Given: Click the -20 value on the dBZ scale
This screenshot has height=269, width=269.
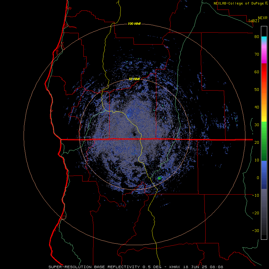Looking at the screenshot, I should [256, 213].
